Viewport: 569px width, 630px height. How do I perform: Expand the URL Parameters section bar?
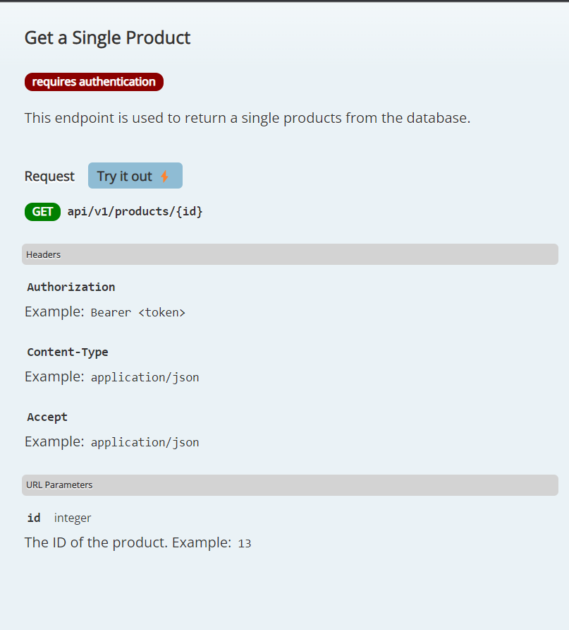(289, 485)
